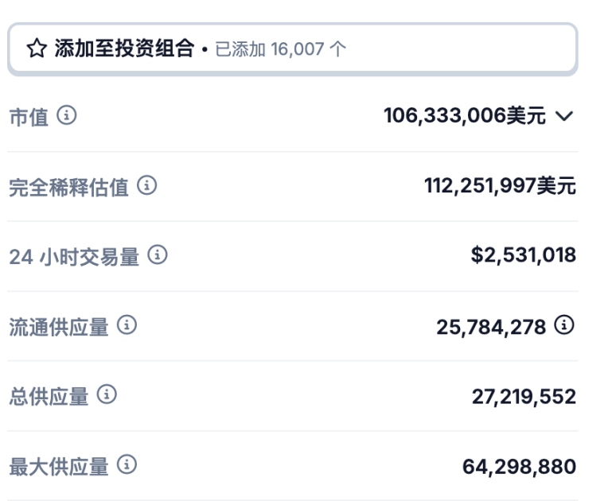Click the info icon next to 市值

pyautogui.click(x=68, y=117)
